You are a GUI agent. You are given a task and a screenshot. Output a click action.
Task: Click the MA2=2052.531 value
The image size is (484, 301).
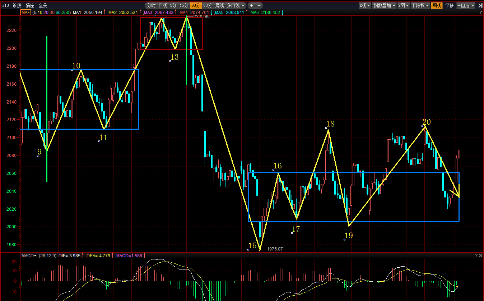[x=123, y=13]
